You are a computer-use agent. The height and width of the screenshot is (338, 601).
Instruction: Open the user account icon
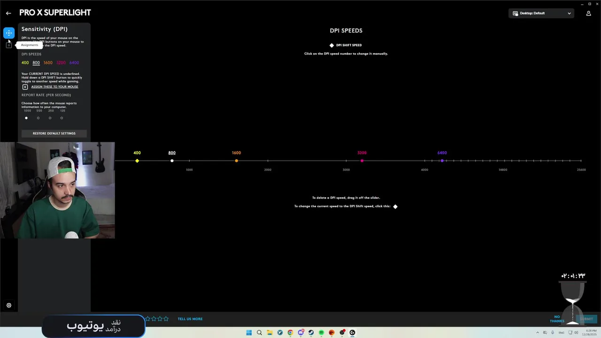click(588, 13)
